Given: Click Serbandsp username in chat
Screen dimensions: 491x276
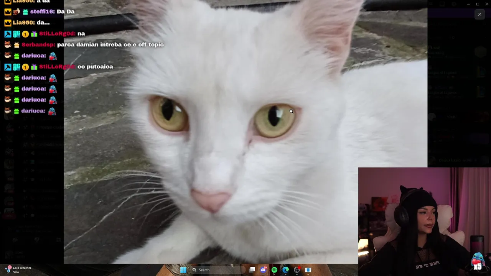Looking at the screenshot, I should tap(38, 44).
